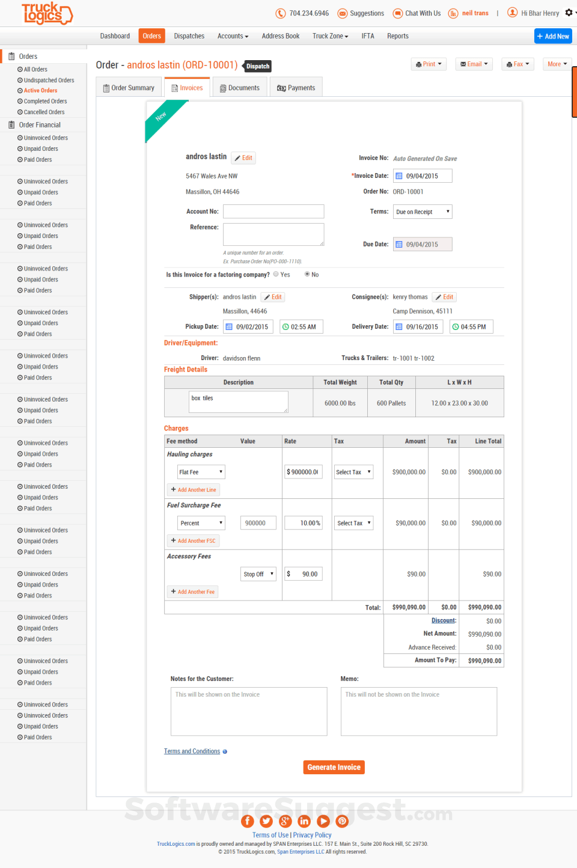Open the Discount link
577x868 pixels.
[x=444, y=621]
